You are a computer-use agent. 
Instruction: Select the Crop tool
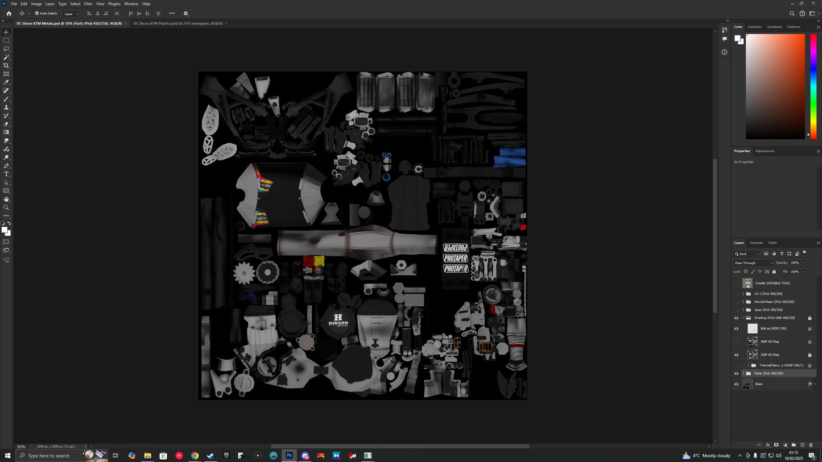click(6, 65)
